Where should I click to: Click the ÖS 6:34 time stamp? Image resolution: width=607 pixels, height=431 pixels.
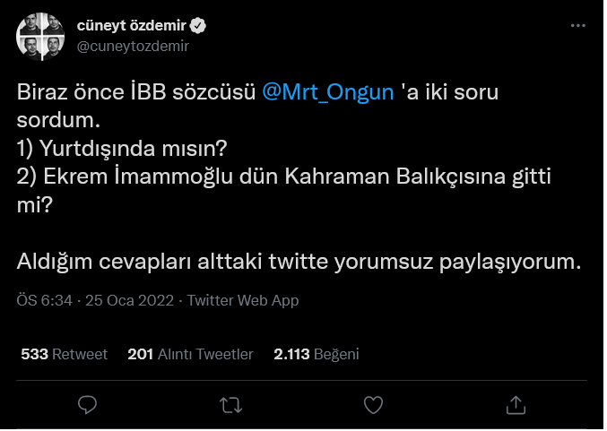[46, 301]
